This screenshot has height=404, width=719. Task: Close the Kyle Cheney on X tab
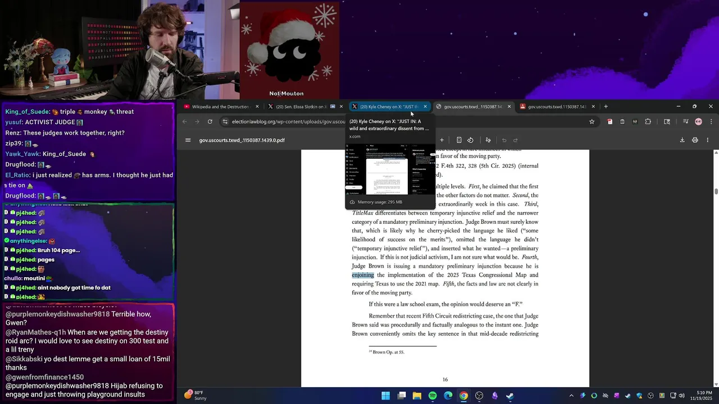point(425,107)
